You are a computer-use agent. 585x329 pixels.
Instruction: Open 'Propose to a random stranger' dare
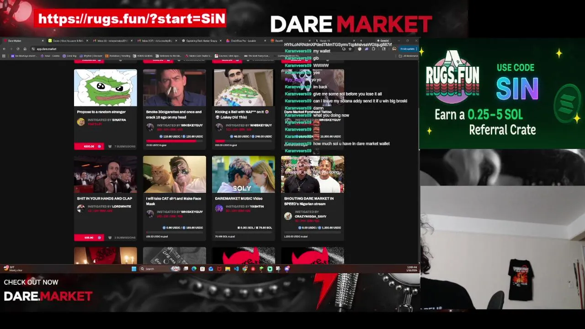pyautogui.click(x=101, y=112)
